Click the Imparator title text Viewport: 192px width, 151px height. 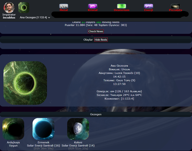9,15
